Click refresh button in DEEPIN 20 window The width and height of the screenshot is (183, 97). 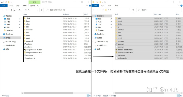[x=41, y=10]
